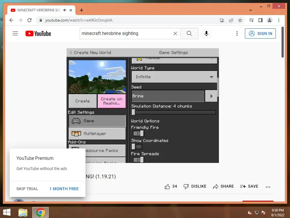
Task: Open File Explorer from taskbar
Action: [23, 212]
